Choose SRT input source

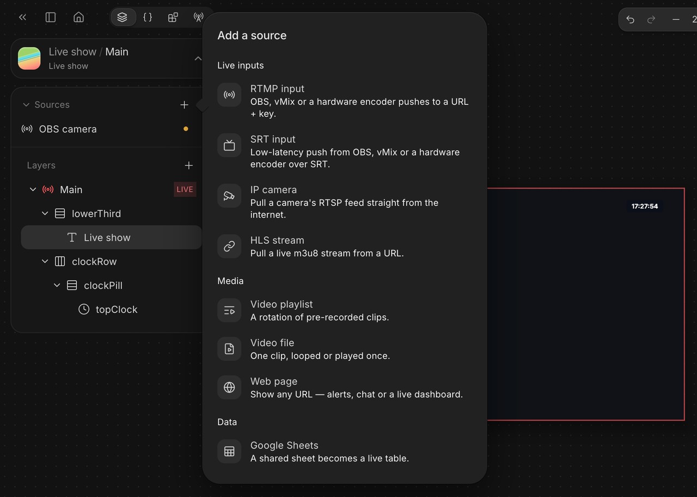344,151
